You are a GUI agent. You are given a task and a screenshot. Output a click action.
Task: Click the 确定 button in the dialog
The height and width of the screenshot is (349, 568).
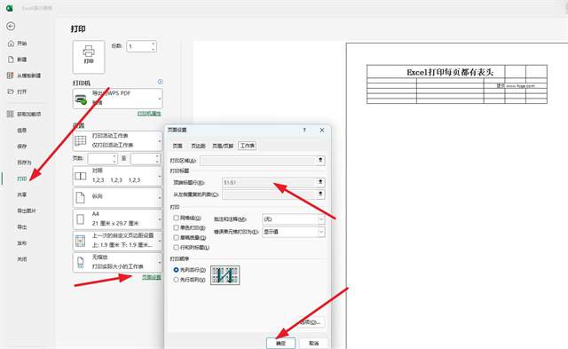tap(280, 343)
